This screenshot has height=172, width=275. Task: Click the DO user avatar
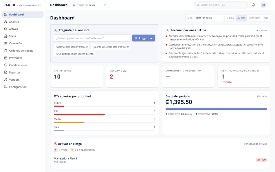coord(263,5)
